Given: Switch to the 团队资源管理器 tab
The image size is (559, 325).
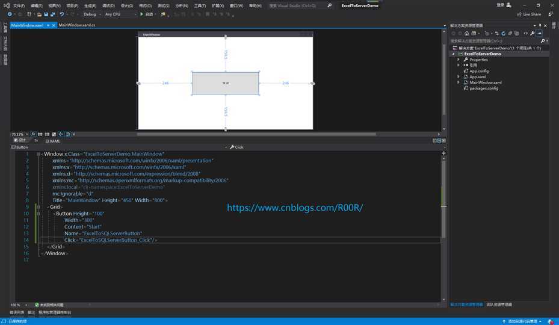Looking at the screenshot, I should tap(499, 305).
